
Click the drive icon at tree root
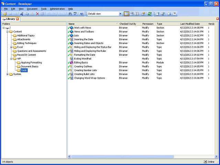(x=7, y=28)
